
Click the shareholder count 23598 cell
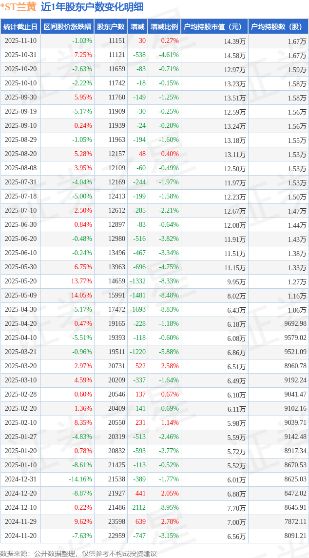click(x=116, y=521)
